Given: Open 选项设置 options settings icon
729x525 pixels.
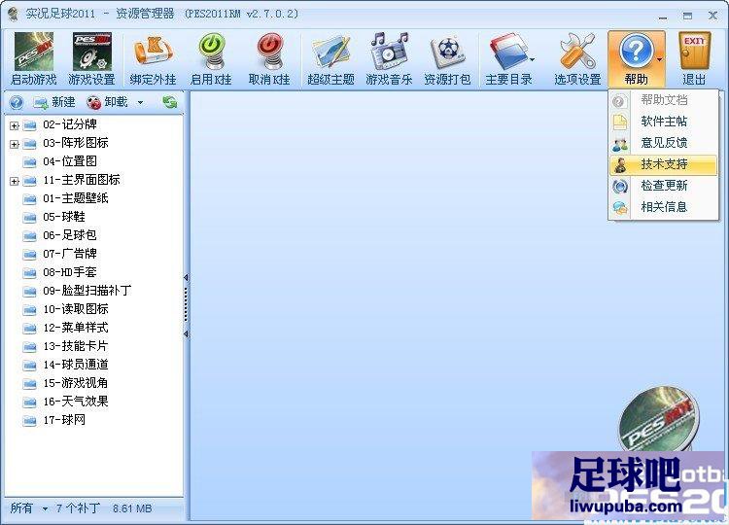Looking at the screenshot, I should click(x=577, y=59).
